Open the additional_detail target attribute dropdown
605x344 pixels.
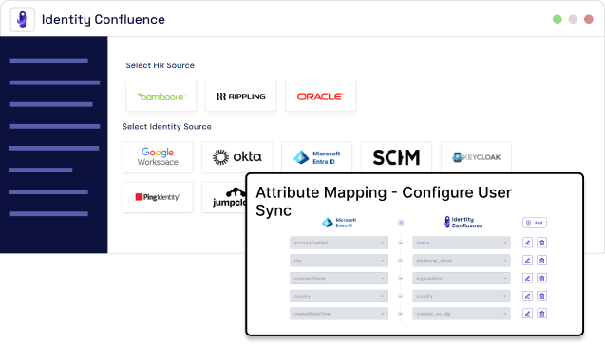tap(462, 261)
